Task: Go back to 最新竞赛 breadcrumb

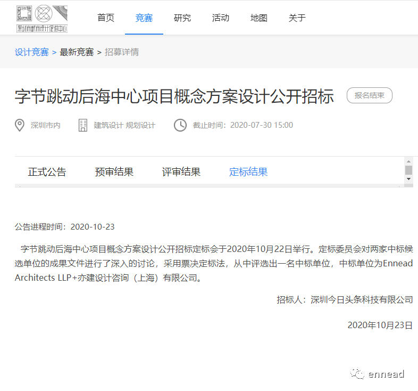Action: pos(77,52)
